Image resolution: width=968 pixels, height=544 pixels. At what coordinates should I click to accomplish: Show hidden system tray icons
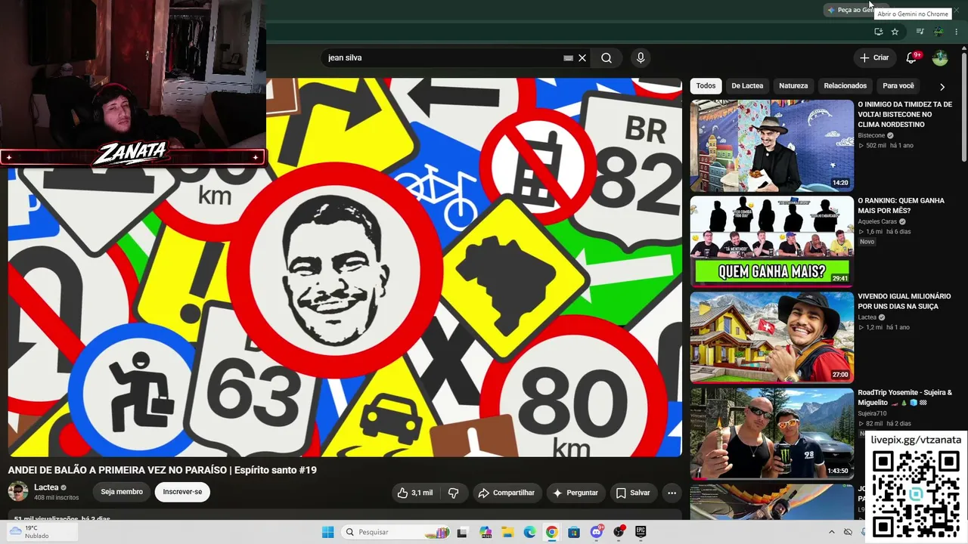pos(832,532)
